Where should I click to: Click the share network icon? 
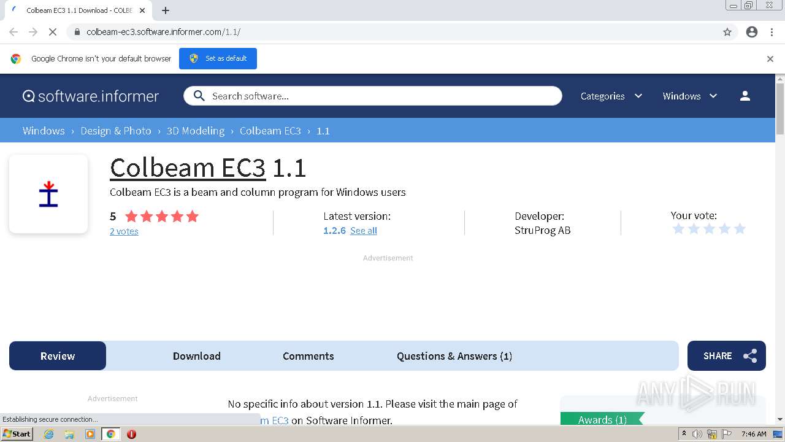750,356
